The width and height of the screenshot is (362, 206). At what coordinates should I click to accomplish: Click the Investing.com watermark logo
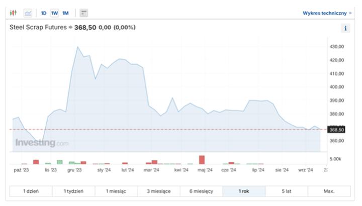tap(42, 143)
